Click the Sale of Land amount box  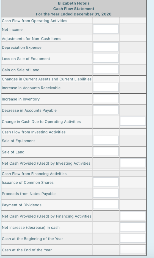click(106, 152)
